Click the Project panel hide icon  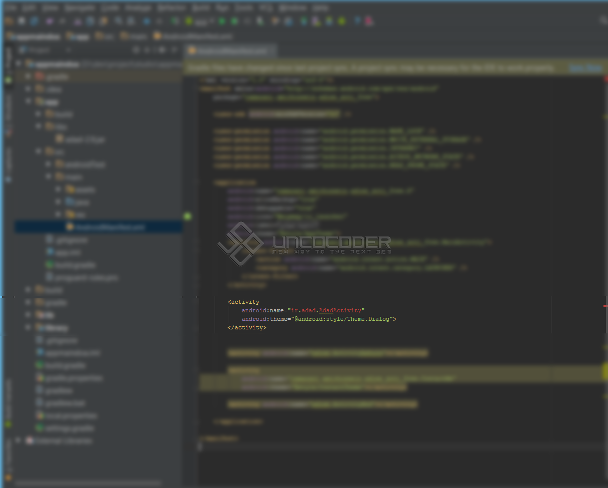click(x=174, y=50)
